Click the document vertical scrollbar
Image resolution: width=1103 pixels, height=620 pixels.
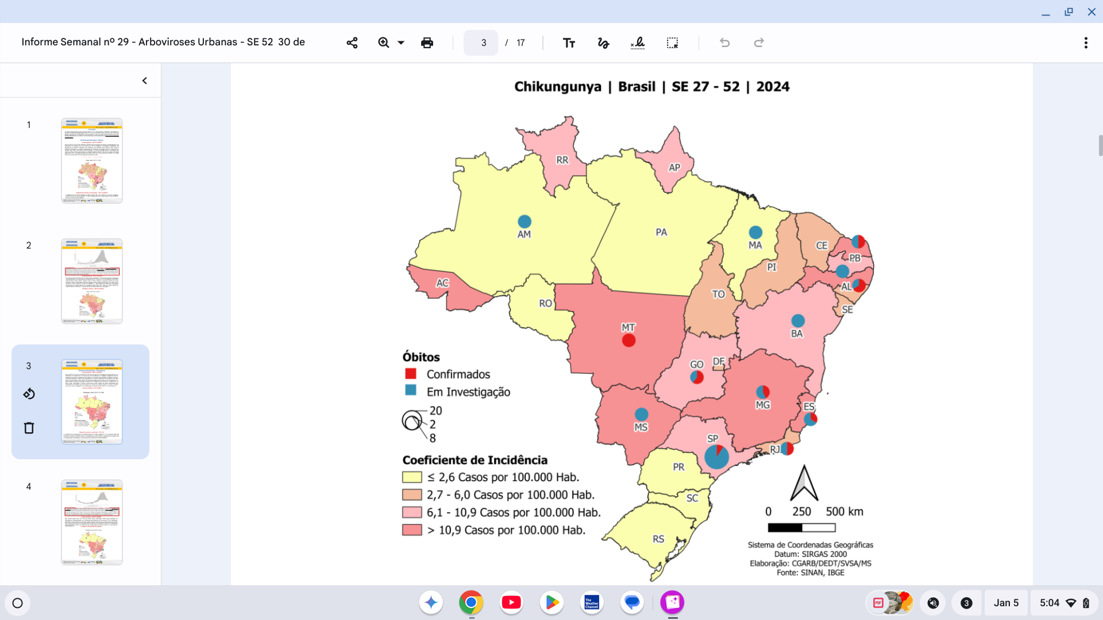pyautogui.click(x=1100, y=146)
